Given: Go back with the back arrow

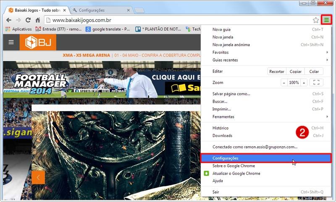Looking at the screenshot, I should (x=9, y=20).
